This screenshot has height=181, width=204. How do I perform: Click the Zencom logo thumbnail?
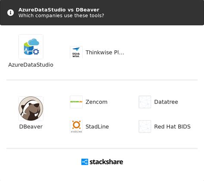(x=76, y=102)
